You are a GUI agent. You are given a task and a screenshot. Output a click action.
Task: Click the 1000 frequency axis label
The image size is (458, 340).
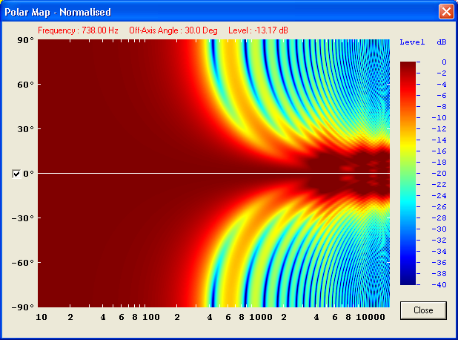coord(261,317)
